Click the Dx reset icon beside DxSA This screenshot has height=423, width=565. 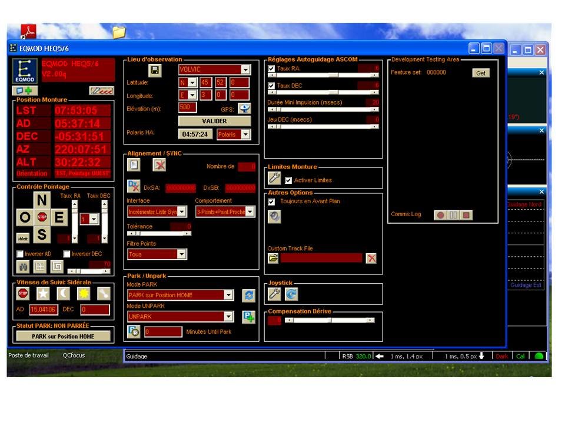134,186
